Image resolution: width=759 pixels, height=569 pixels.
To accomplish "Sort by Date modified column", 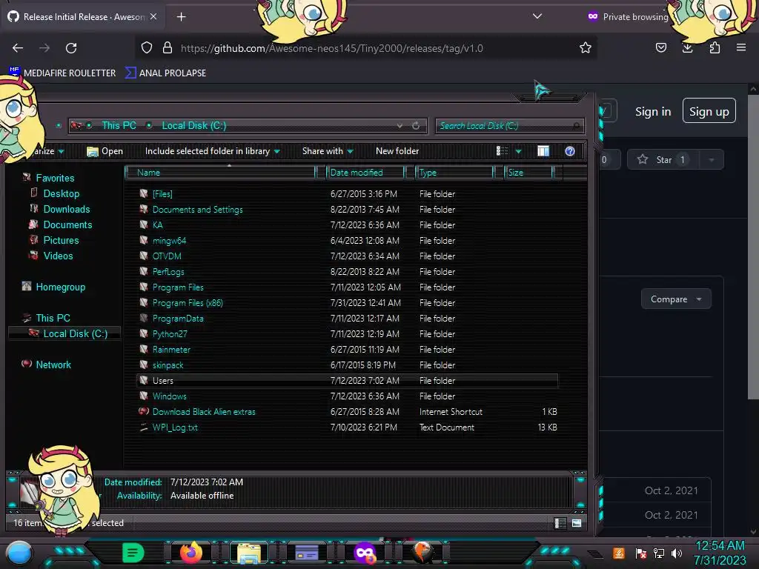I will [366, 173].
